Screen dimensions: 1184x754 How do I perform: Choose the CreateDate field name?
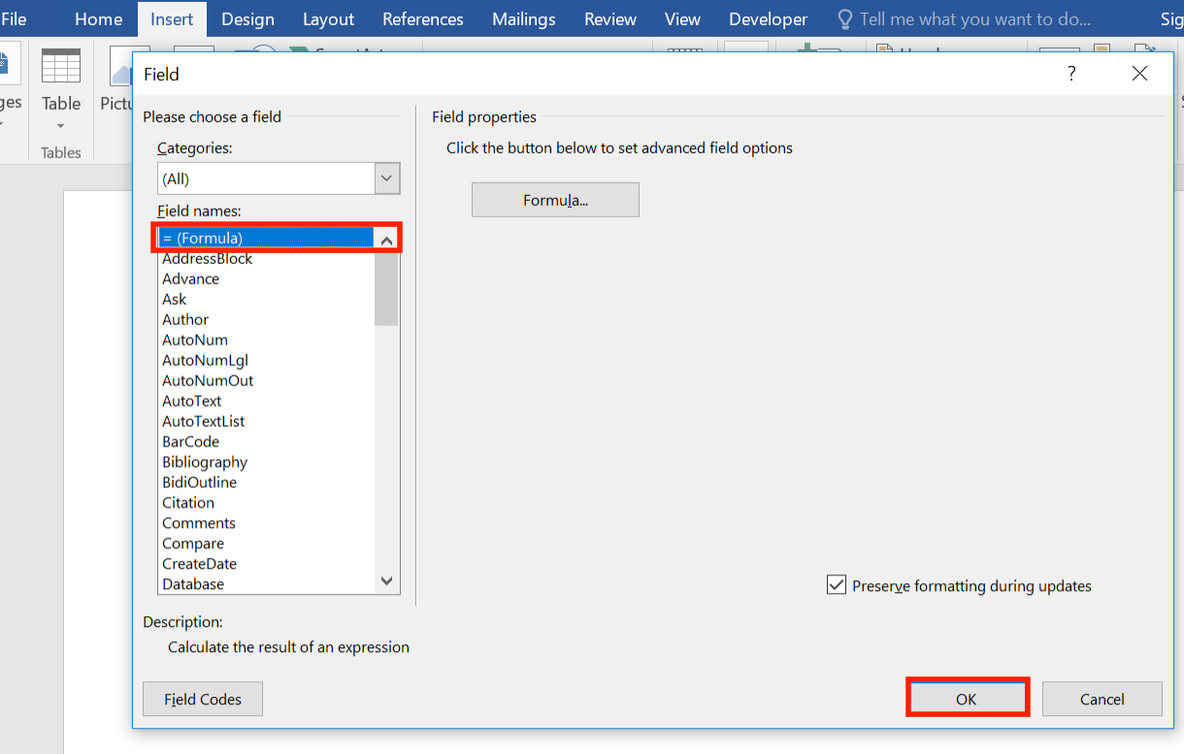199,564
